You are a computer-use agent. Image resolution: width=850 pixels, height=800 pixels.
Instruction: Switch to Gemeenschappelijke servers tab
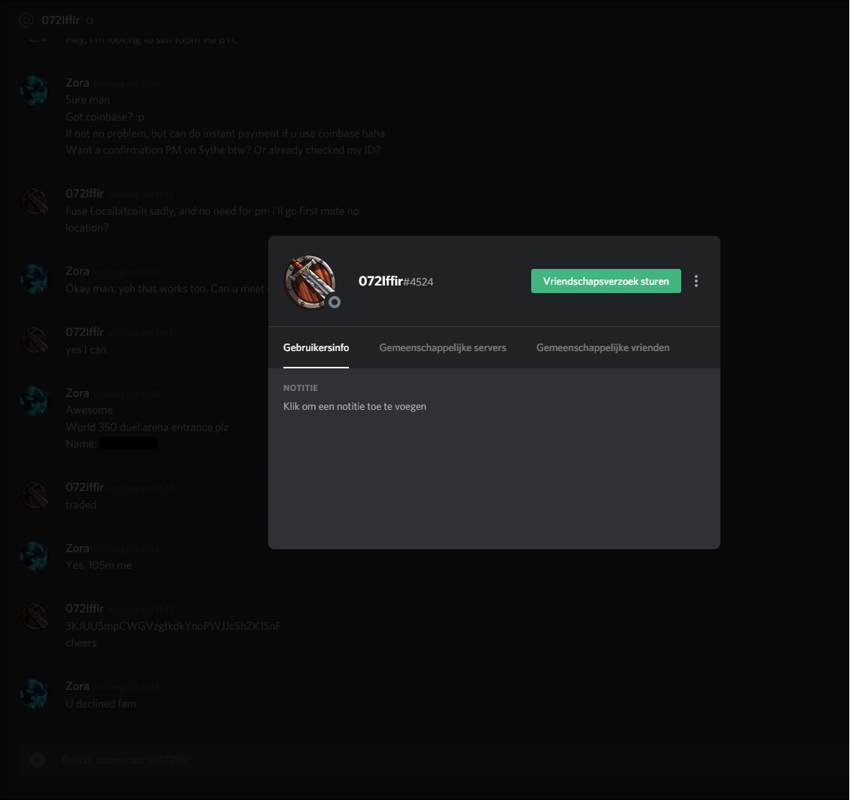(442, 347)
